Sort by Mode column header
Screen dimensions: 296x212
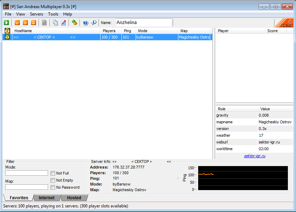tap(157, 31)
